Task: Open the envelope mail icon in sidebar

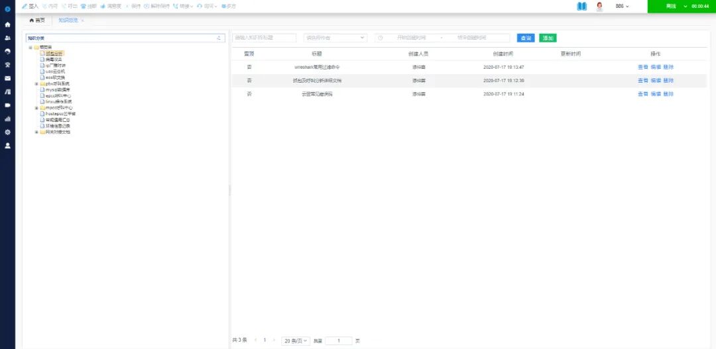Action: [7, 78]
